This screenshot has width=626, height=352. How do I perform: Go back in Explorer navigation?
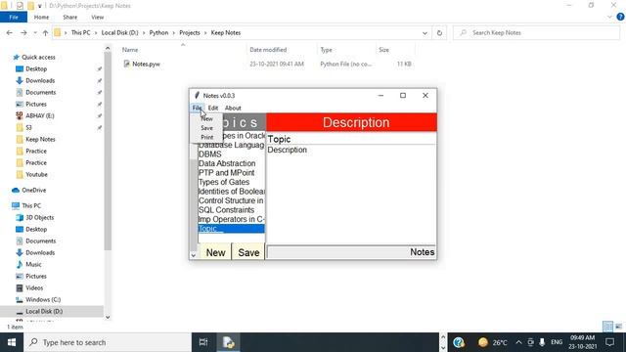tap(10, 32)
